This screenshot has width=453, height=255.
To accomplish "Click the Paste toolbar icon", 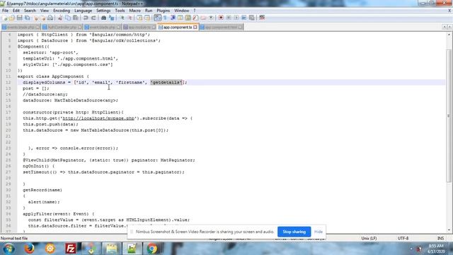I will (x=76, y=18).
